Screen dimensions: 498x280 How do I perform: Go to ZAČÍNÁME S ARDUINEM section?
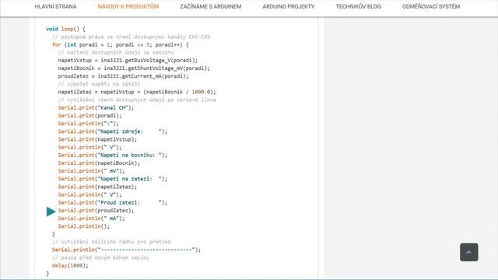tap(211, 6)
